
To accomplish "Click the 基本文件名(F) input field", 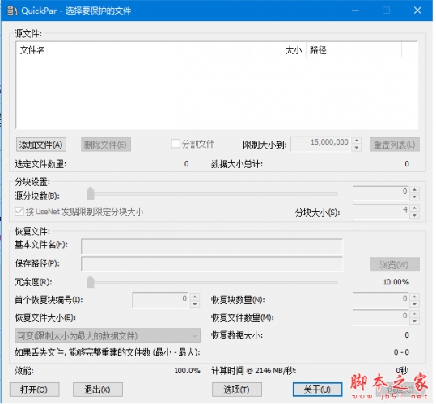I will pyautogui.click(x=212, y=246).
